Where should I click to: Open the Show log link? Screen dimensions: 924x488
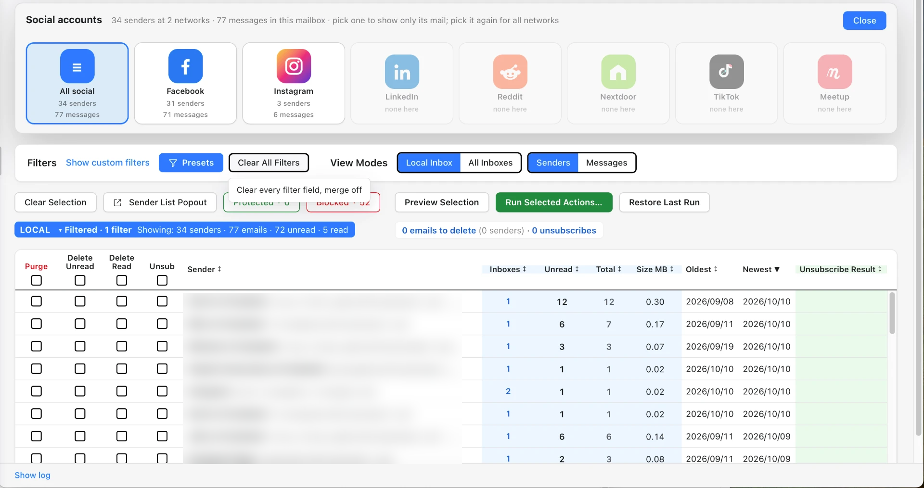point(32,475)
